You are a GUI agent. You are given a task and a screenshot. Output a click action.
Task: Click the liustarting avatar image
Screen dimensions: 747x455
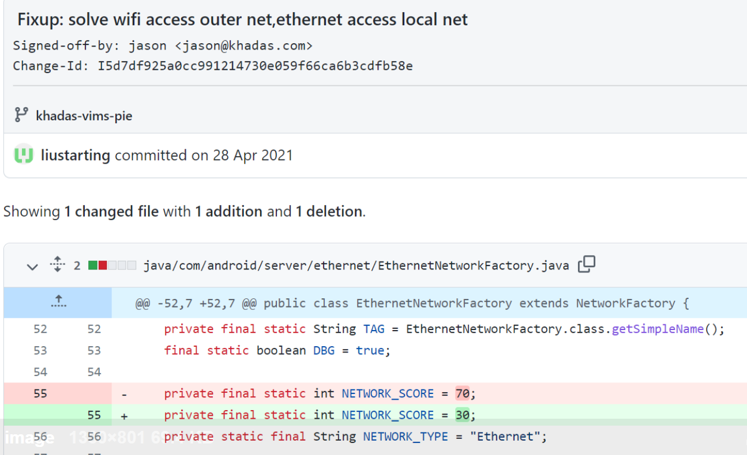coord(24,155)
